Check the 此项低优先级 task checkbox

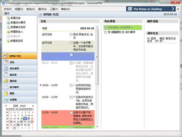pos(71,85)
